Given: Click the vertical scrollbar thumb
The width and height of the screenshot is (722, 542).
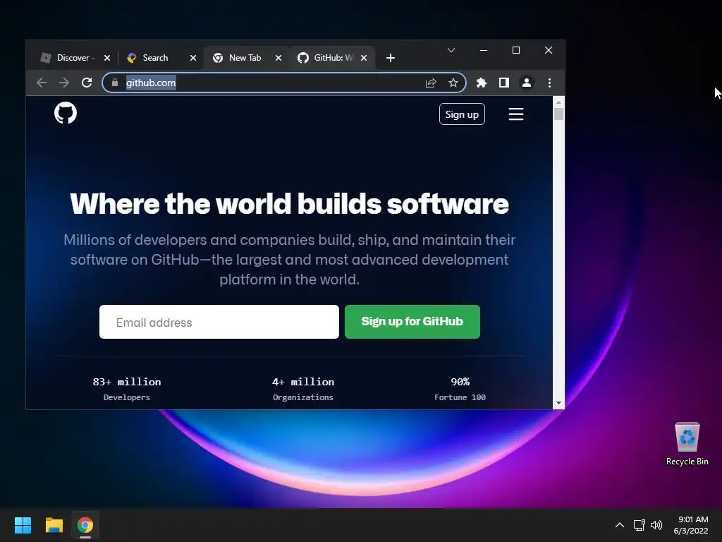Looking at the screenshot, I should [x=558, y=114].
